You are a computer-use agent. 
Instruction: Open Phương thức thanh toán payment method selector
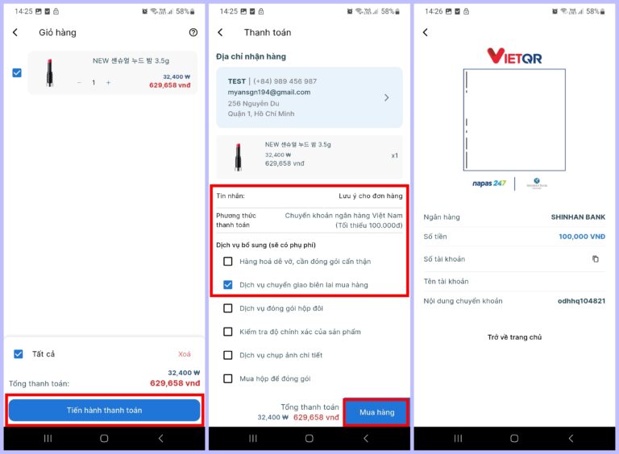(309, 221)
